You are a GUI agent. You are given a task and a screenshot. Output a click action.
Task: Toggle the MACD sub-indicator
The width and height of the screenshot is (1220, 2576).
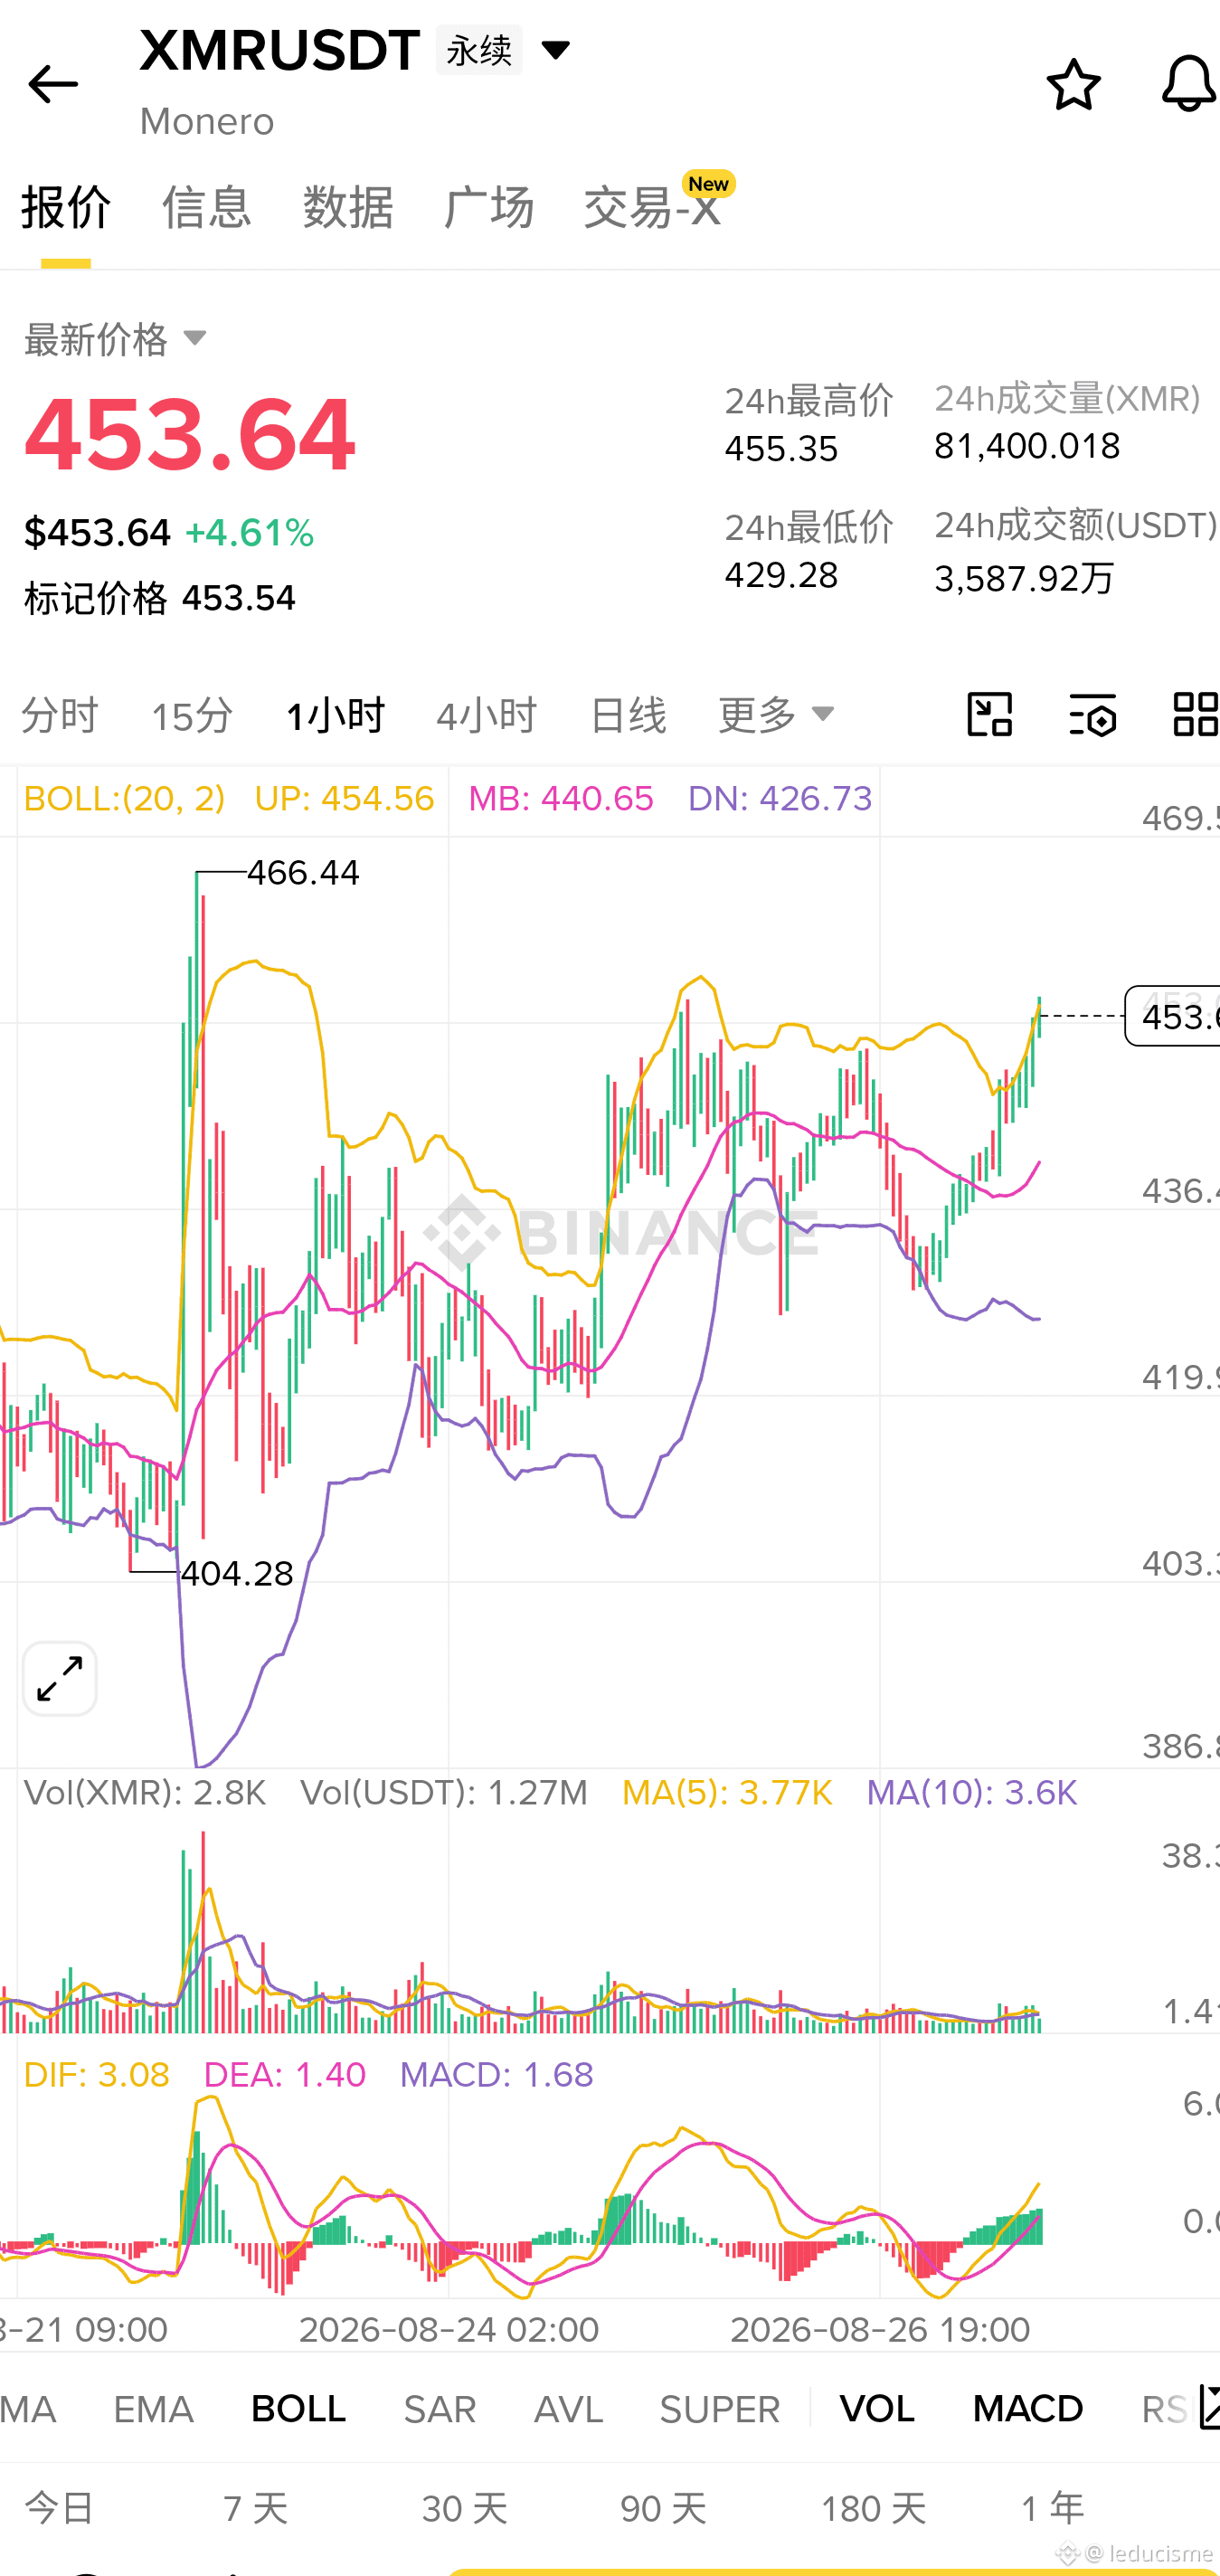1028,2409
